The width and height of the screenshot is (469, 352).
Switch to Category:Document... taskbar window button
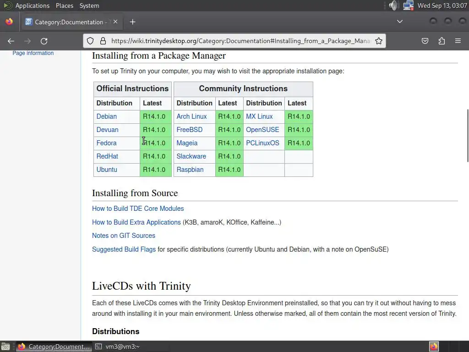pos(54,346)
